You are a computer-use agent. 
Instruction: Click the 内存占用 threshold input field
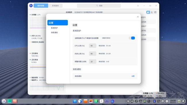pyautogui.click(x=93, y=54)
